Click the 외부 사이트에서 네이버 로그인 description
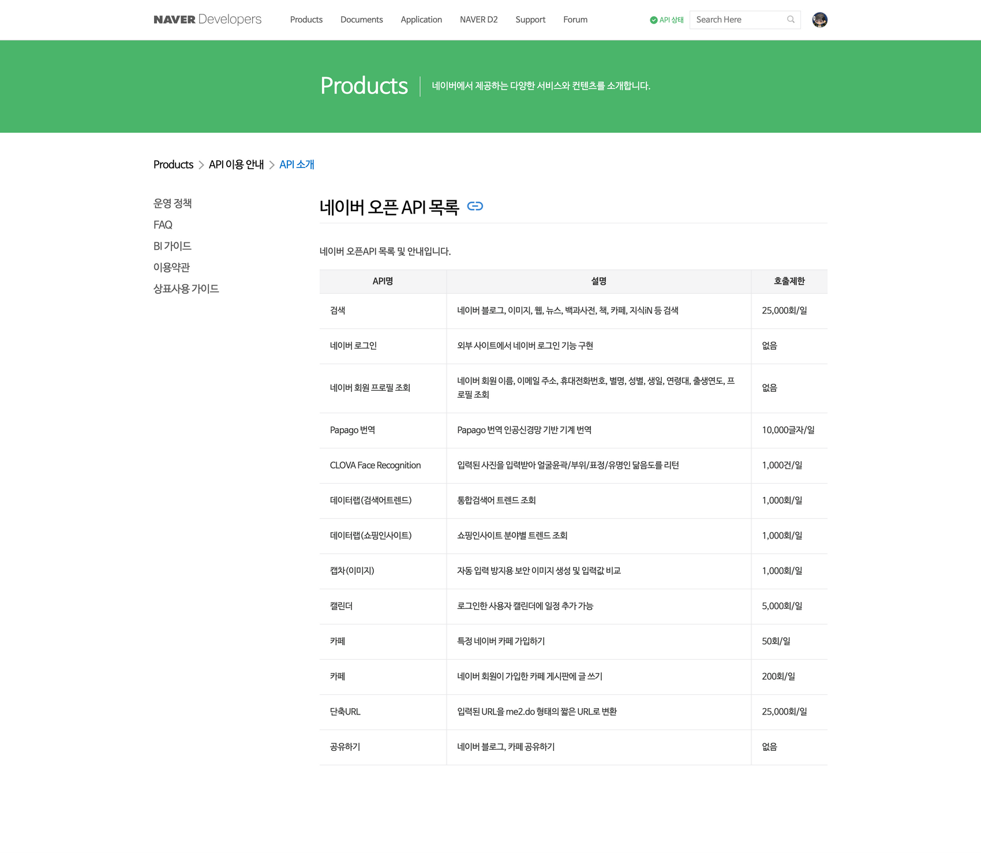 click(525, 346)
